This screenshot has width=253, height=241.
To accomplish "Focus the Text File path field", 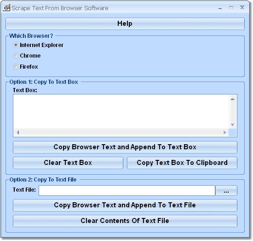I will tap(127, 191).
